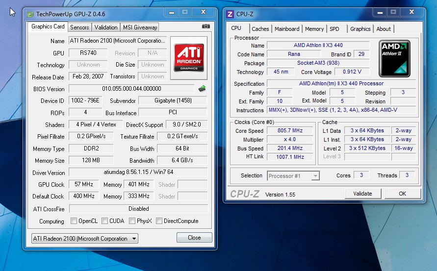Close the GPU-Z window from title bar

pos(204,12)
